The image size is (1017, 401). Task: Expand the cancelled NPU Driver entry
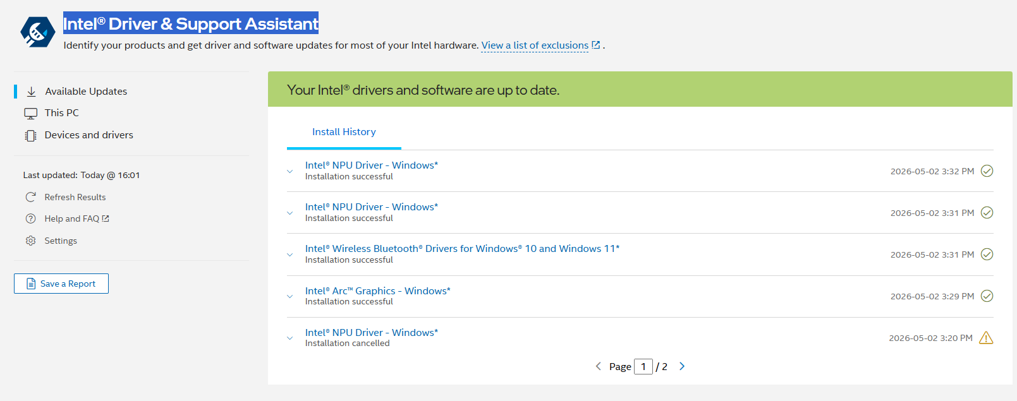pos(290,338)
